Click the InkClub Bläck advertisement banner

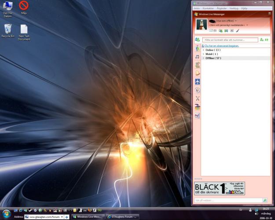tap(220, 188)
